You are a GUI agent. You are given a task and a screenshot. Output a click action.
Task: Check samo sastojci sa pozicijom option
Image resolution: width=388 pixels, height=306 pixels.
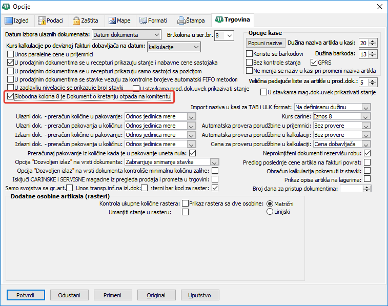(x=10, y=71)
